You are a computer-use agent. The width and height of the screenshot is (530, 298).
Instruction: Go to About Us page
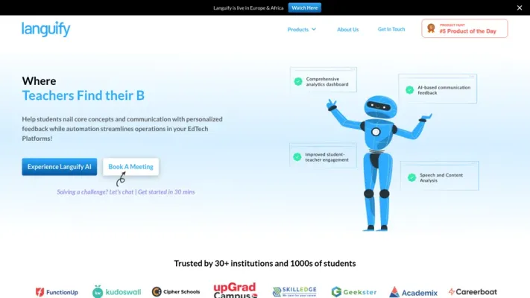pos(347,30)
